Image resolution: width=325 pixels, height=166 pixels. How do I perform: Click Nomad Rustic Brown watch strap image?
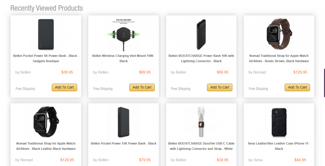point(279,34)
